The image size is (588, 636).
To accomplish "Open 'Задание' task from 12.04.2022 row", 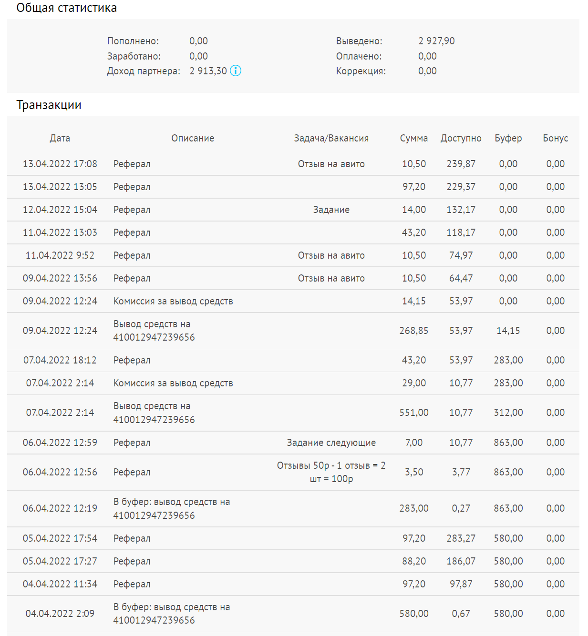I will point(331,210).
